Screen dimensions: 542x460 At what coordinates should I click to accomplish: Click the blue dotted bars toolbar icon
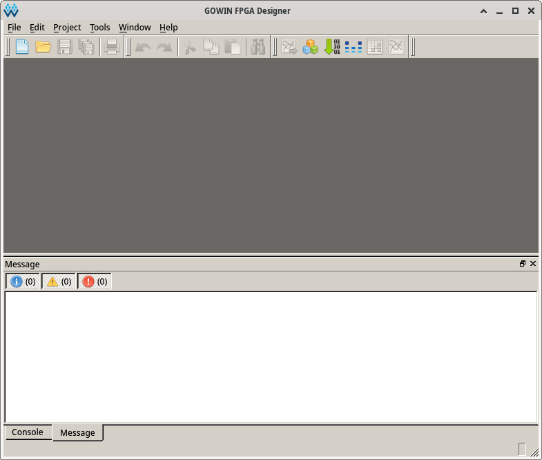(354, 47)
